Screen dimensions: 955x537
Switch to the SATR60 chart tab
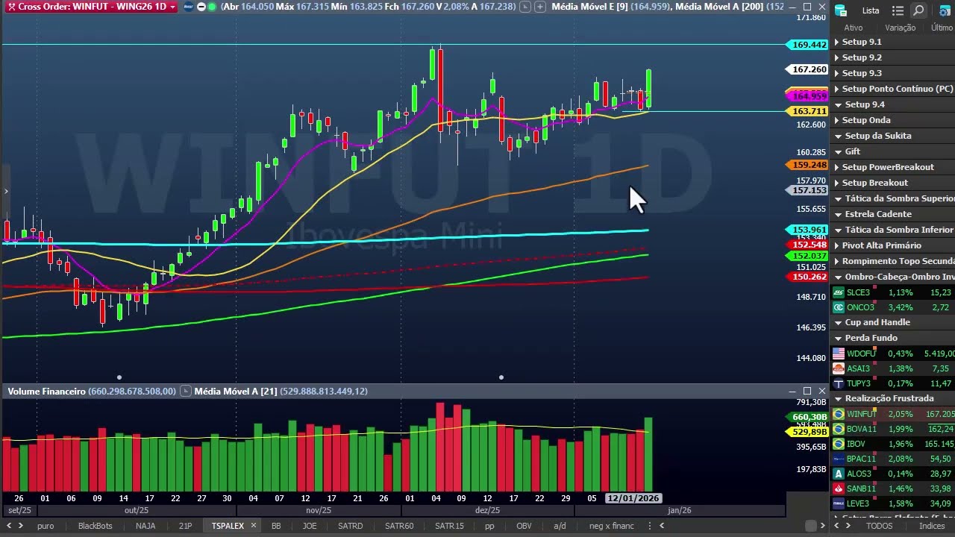[399, 526]
